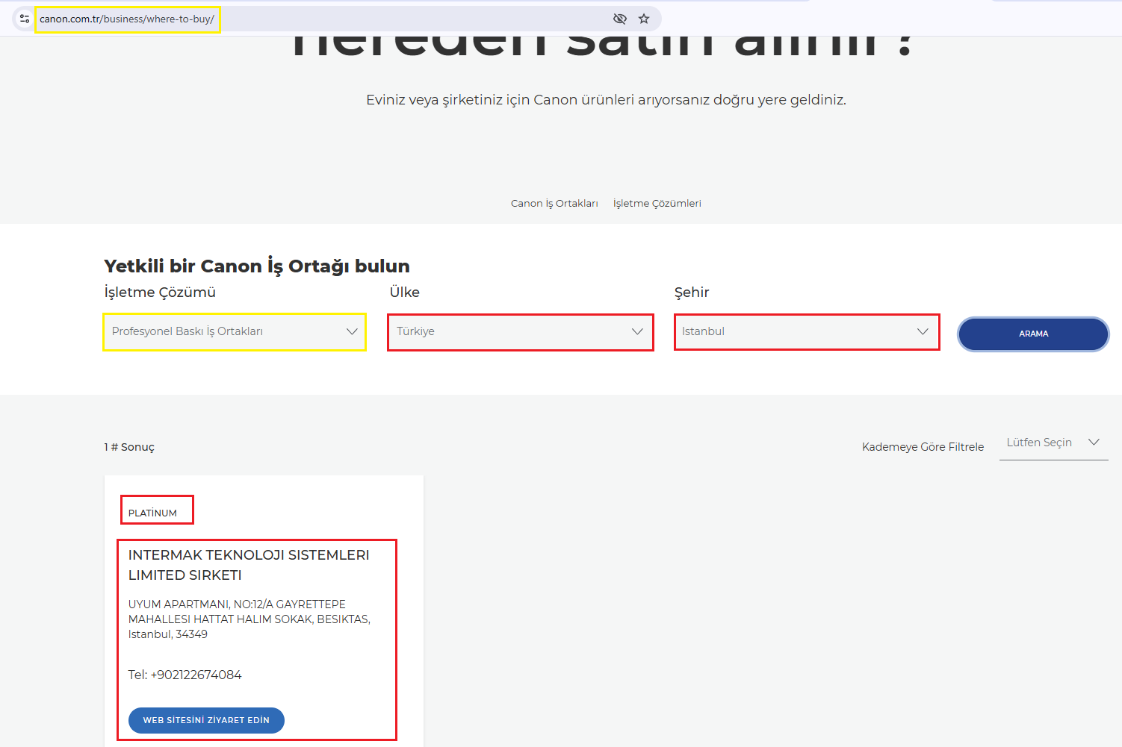Click the PLATİNUM tier label

pos(152,513)
